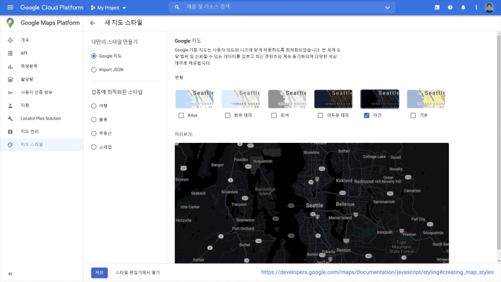Open the hamburger navigation menu
Image resolution: width=501 pixels, height=282 pixels.
tap(10, 8)
